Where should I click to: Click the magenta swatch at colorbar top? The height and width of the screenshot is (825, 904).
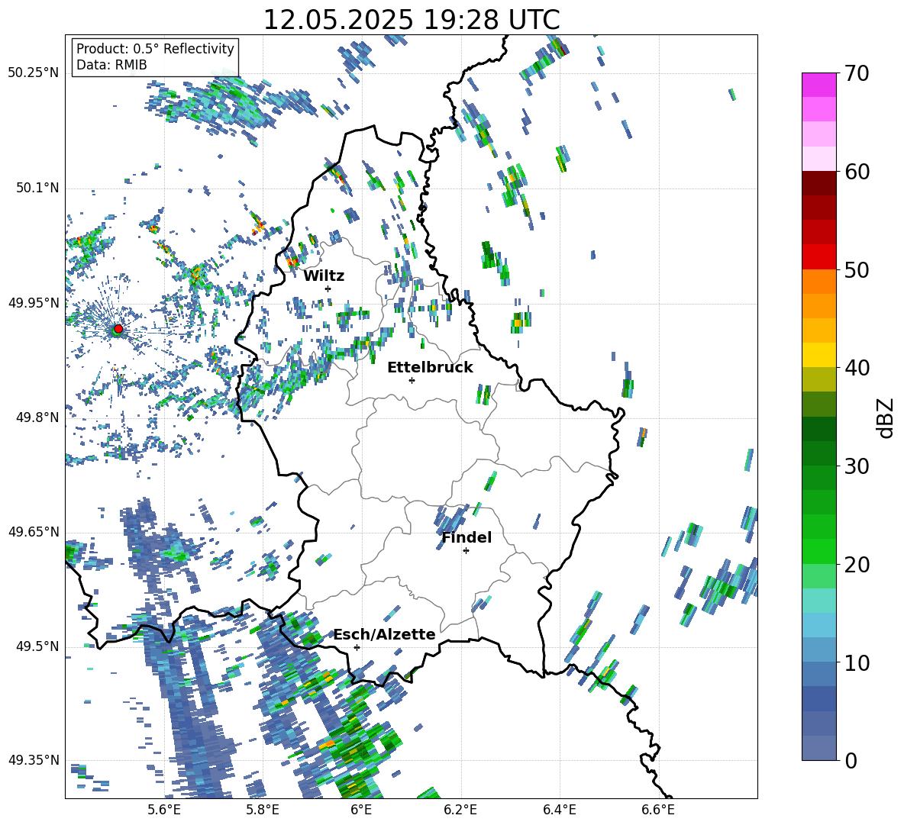pyautogui.click(x=818, y=85)
